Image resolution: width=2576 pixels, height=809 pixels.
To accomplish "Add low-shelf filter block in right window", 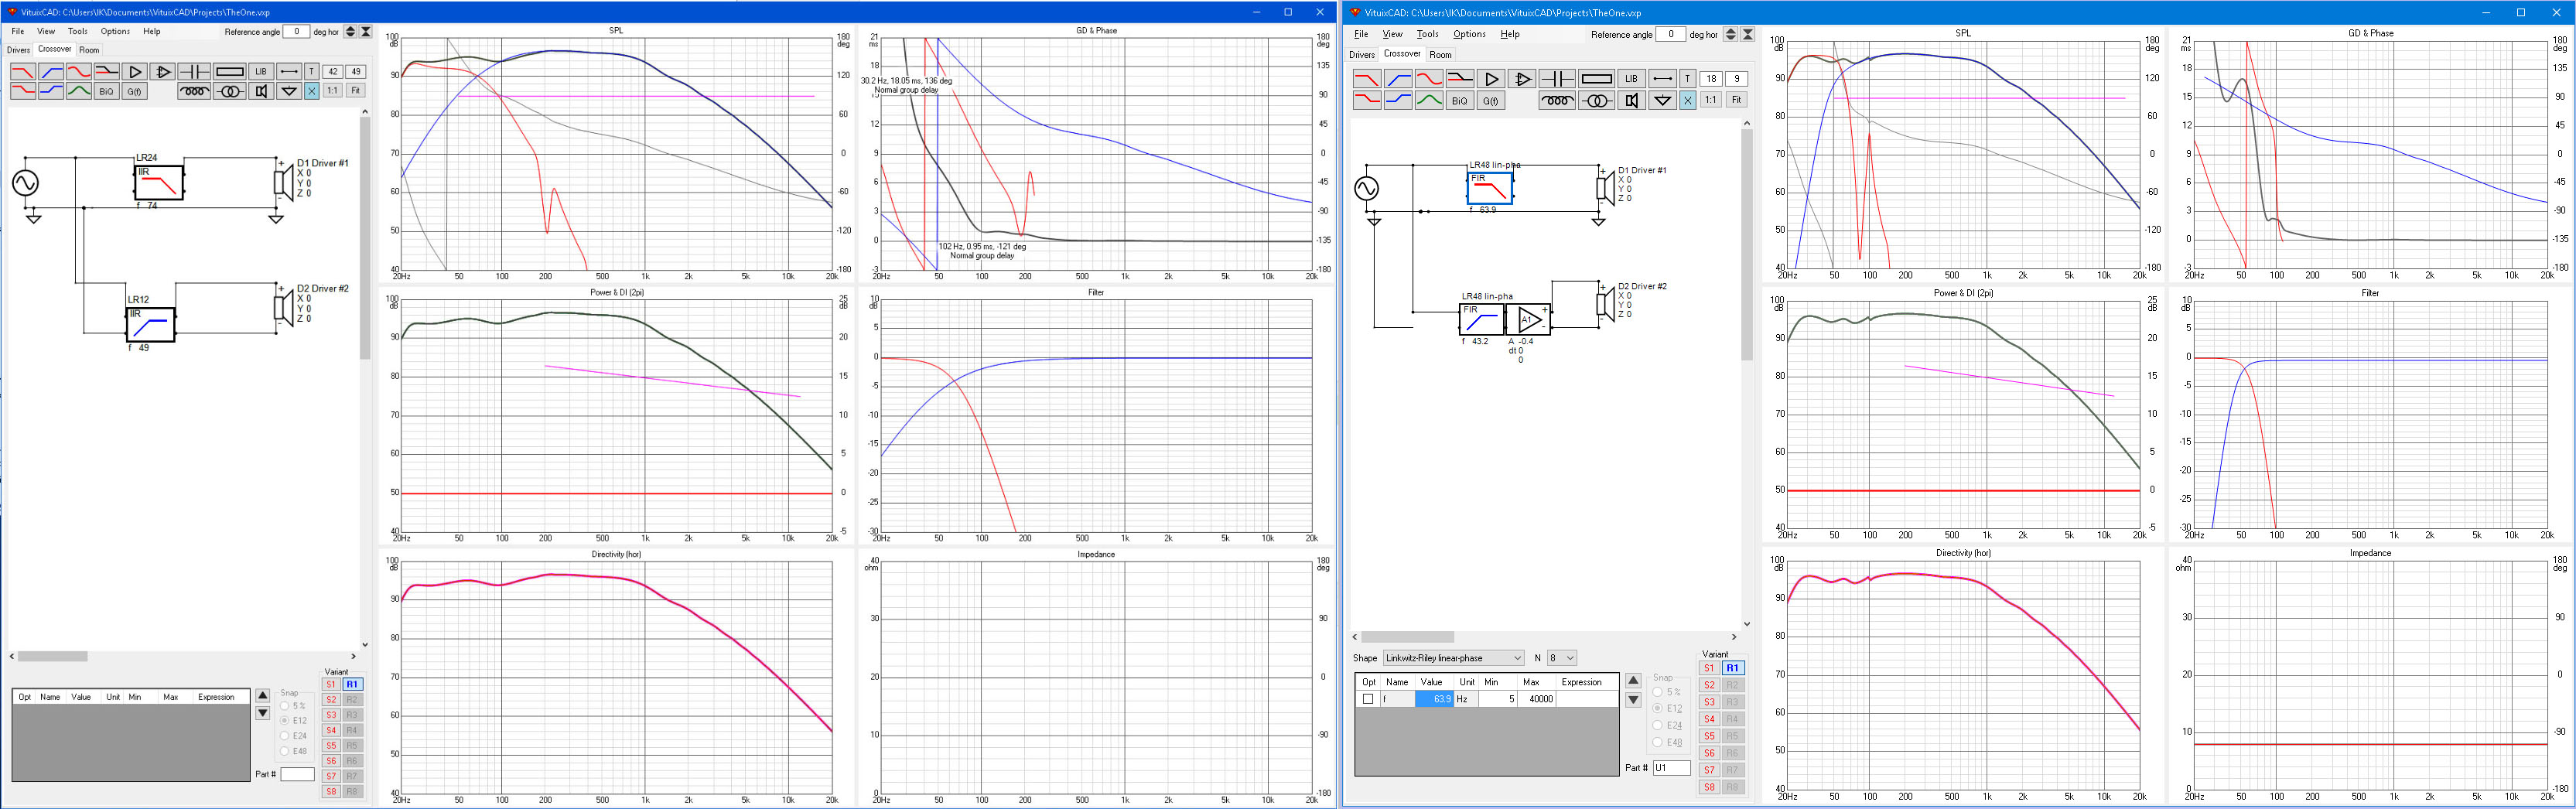I will [1368, 101].
